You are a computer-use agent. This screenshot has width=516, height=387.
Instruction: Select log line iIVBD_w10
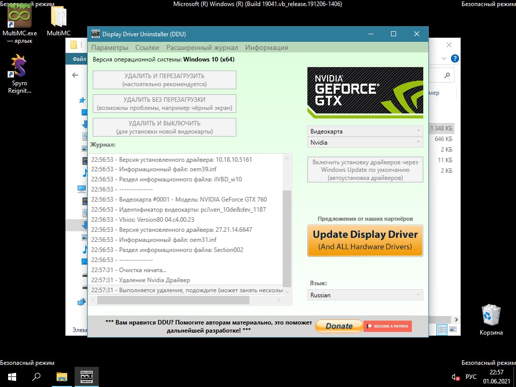[x=185, y=179]
